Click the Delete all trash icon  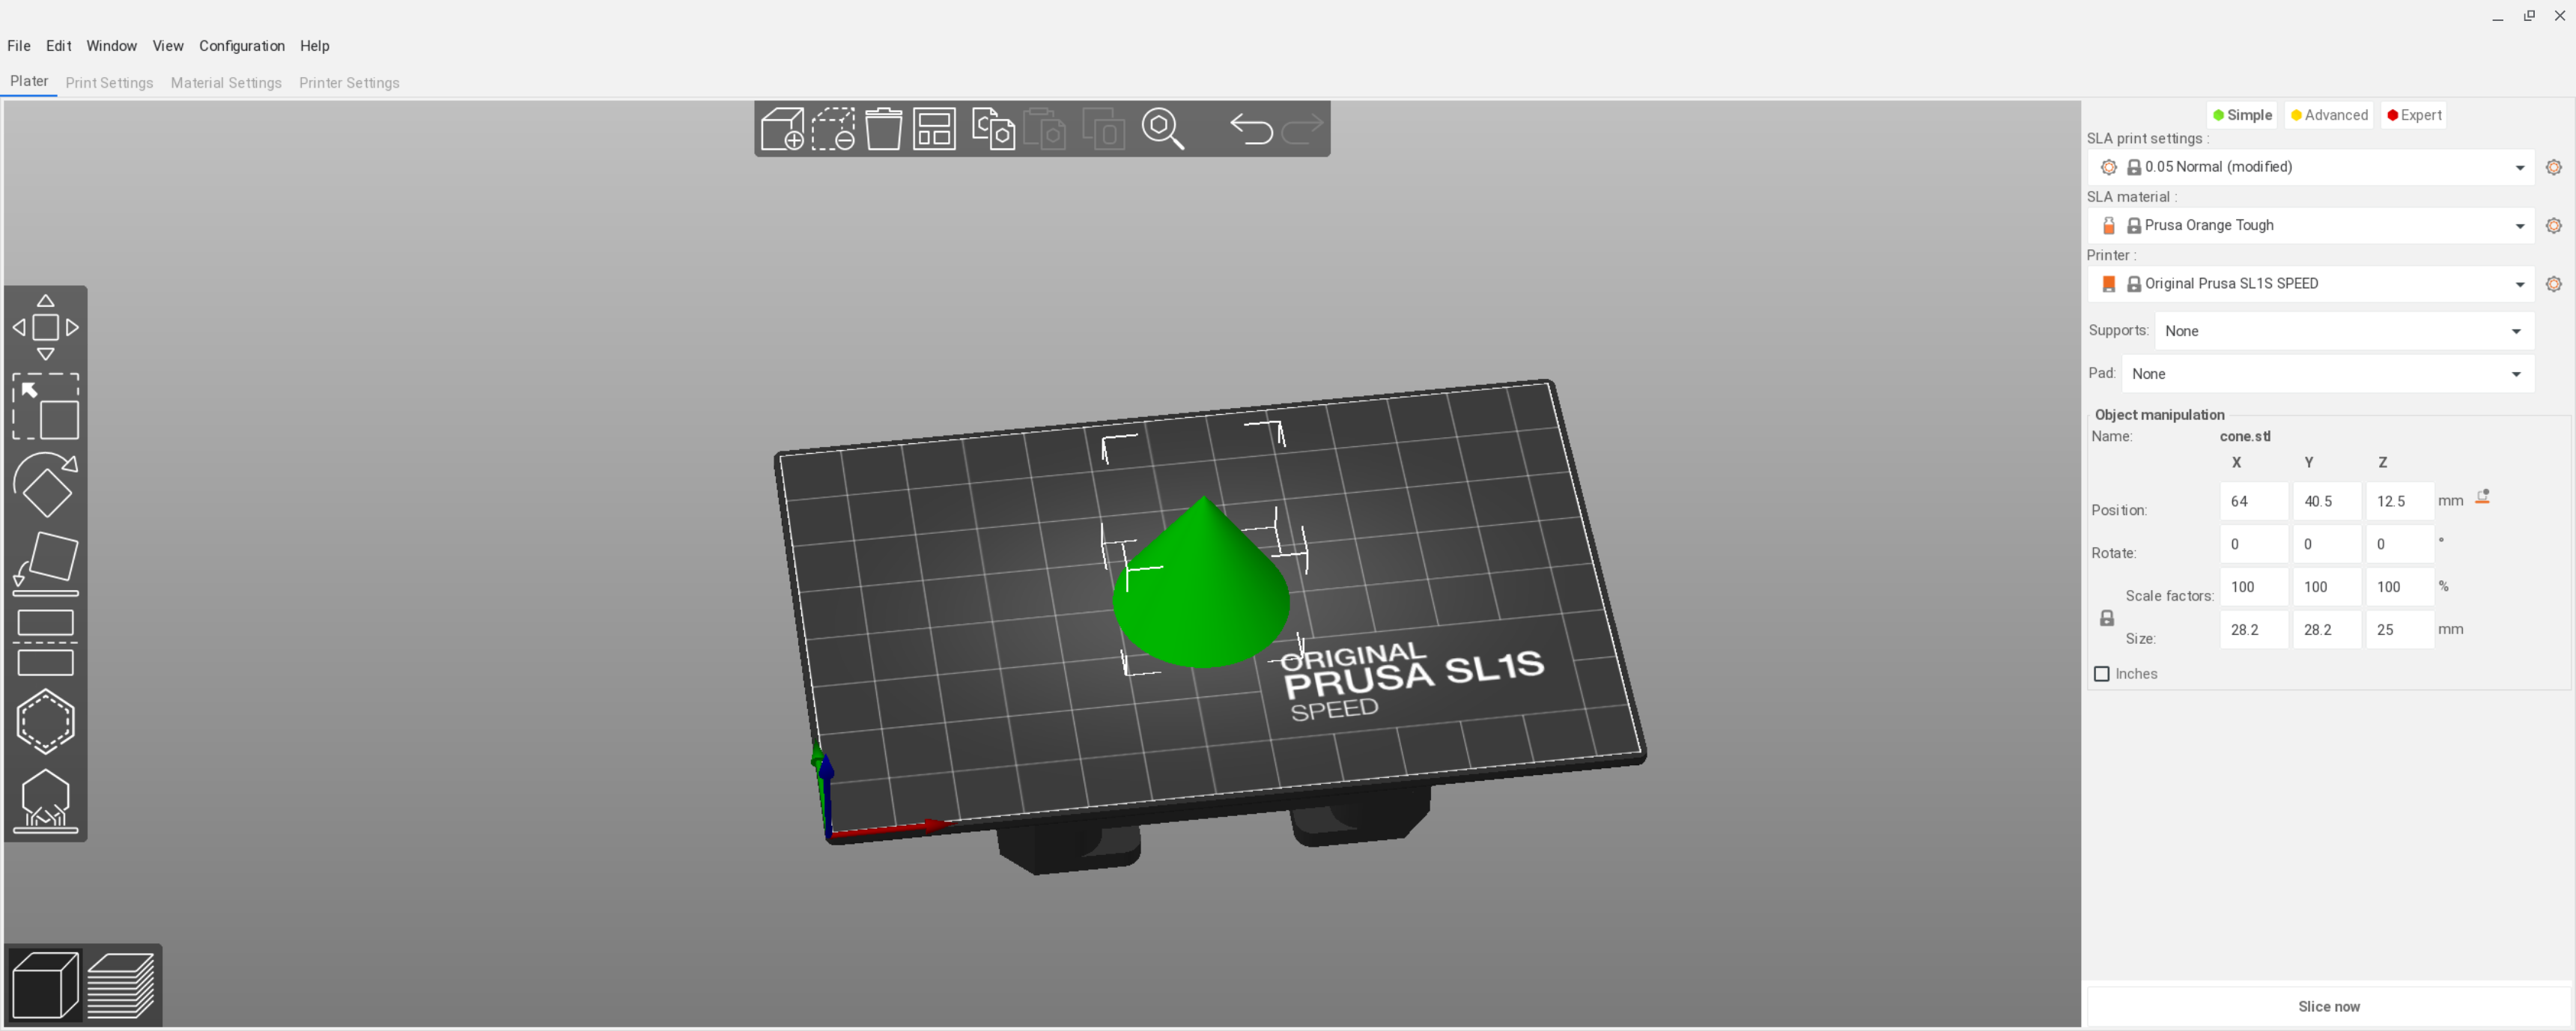point(884,129)
